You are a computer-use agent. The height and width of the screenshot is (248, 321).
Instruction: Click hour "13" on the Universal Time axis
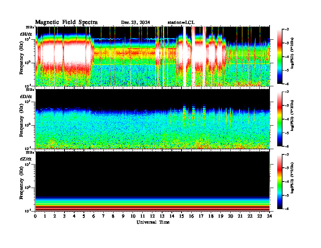pos(162,216)
